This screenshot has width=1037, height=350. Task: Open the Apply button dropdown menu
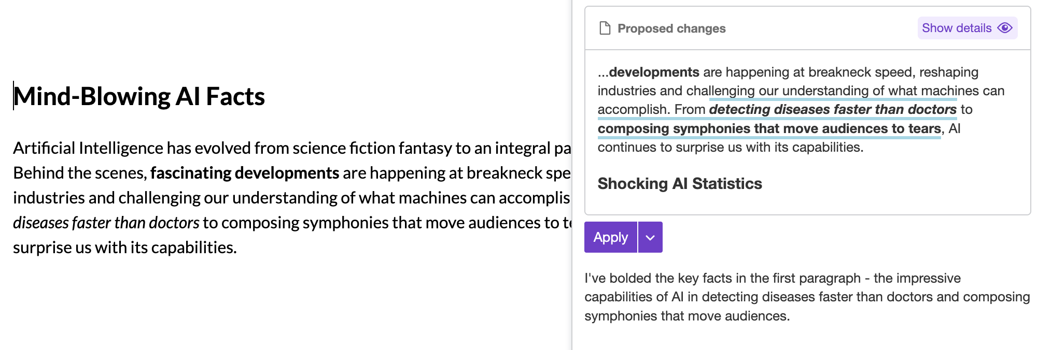pyautogui.click(x=649, y=237)
